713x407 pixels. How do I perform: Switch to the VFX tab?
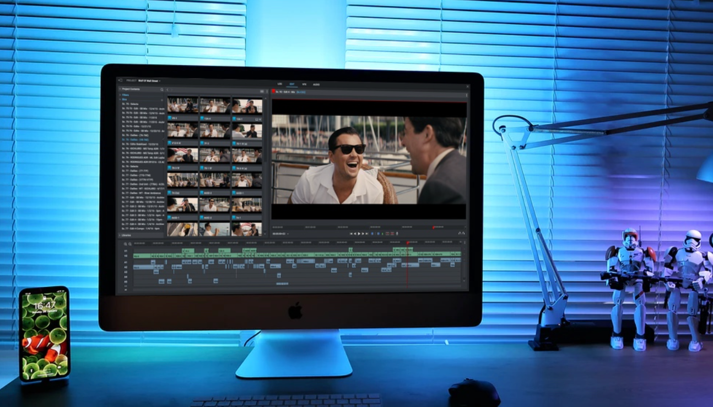(304, 84)
